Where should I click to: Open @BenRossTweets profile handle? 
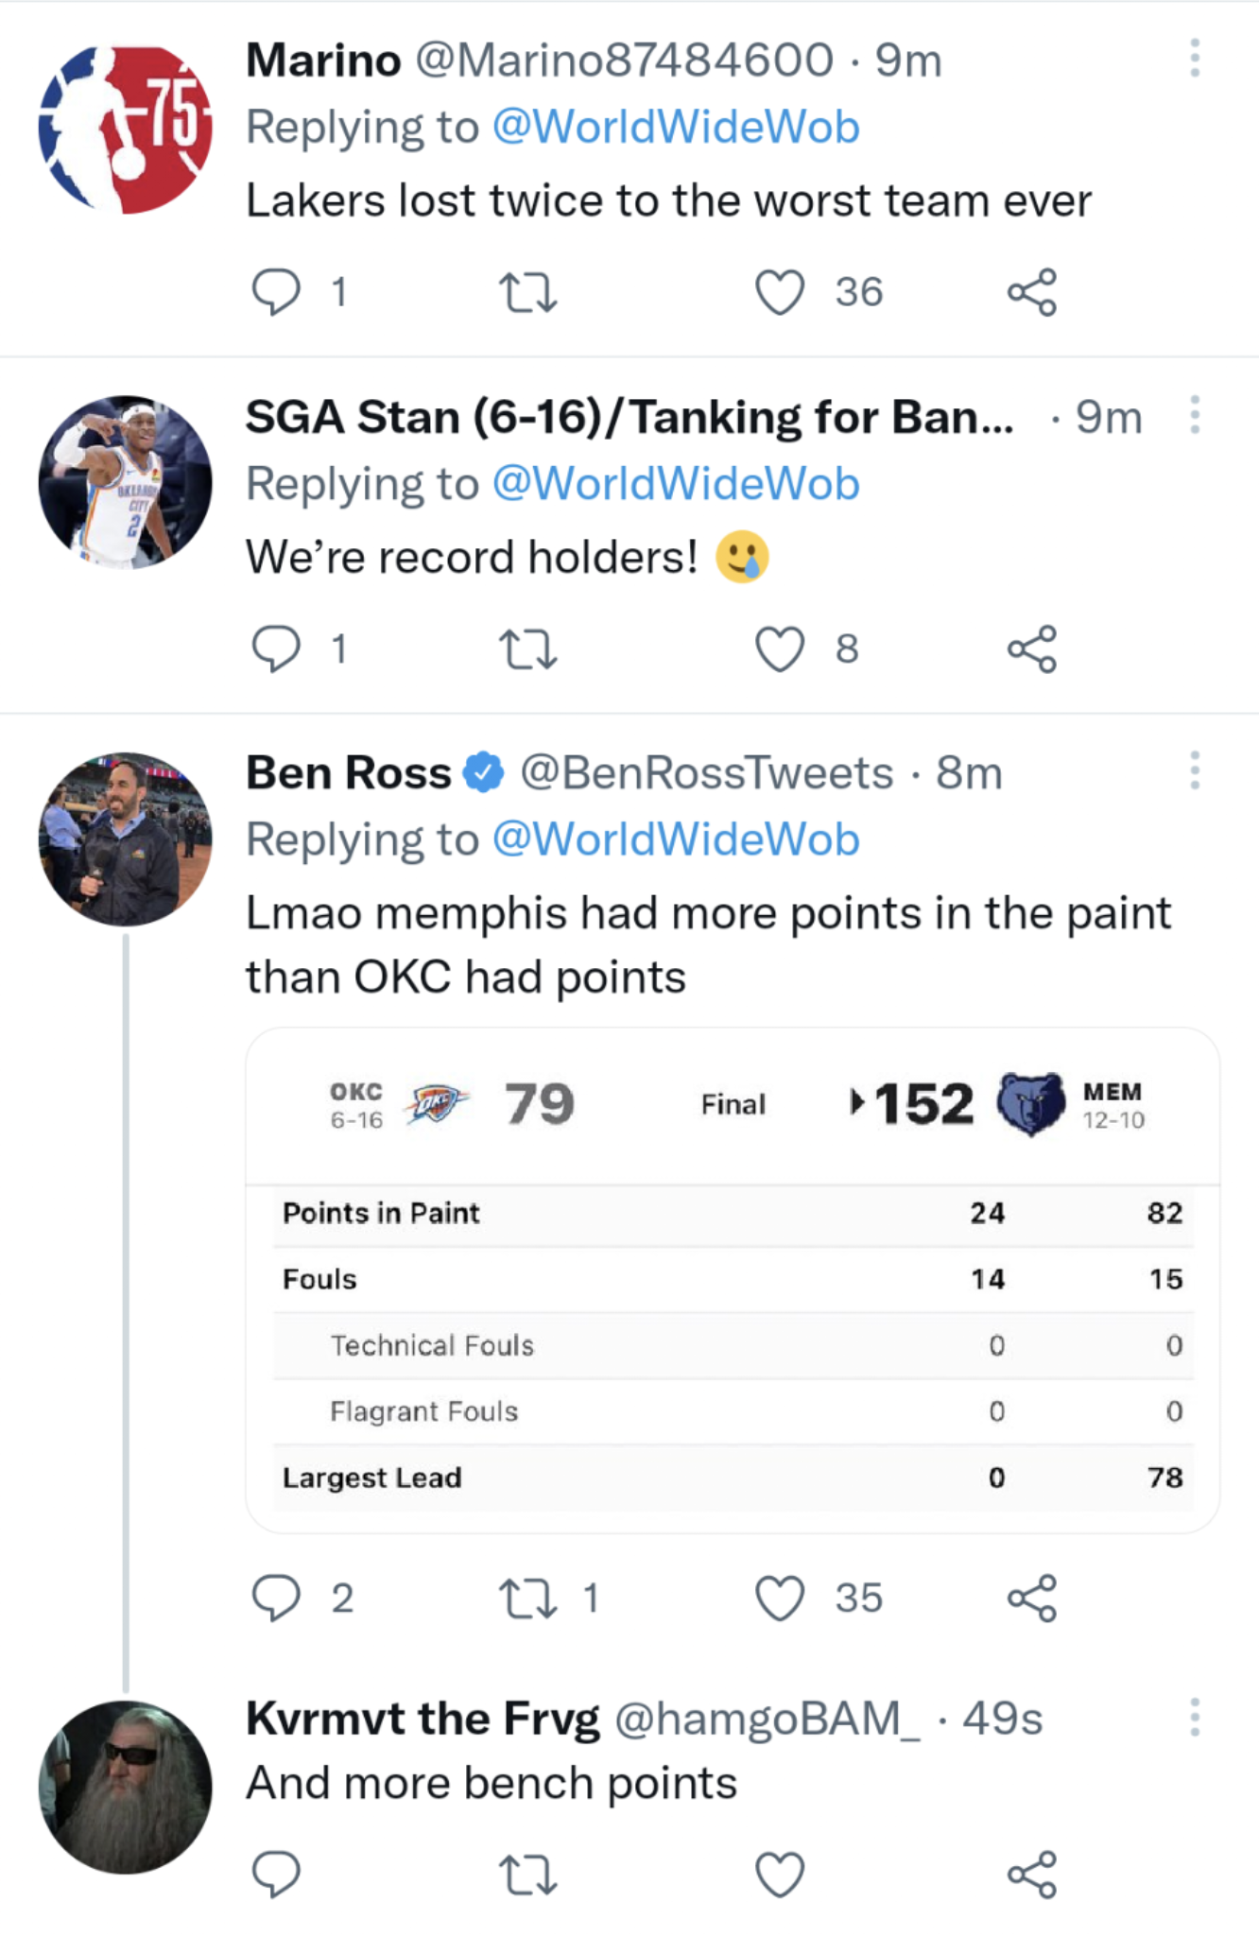(x=706, y=773)
